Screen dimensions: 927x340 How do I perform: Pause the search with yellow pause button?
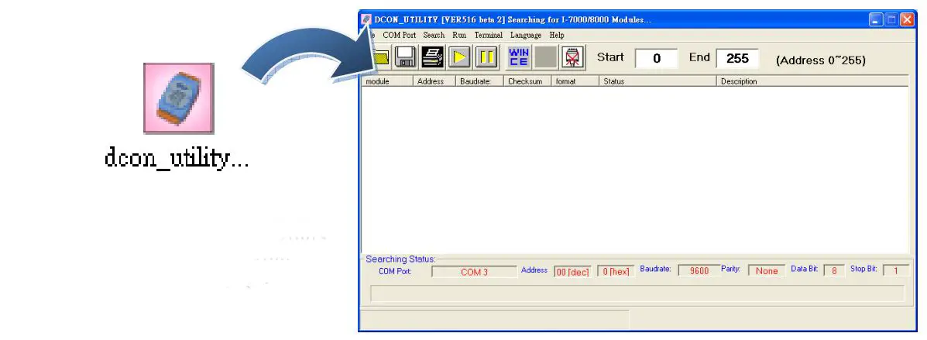click(486, 57)
